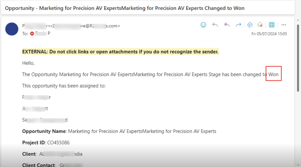This screenshot has width=301, height=167.
Task: Click the highlighted word Won
Action: coord(274,74)
